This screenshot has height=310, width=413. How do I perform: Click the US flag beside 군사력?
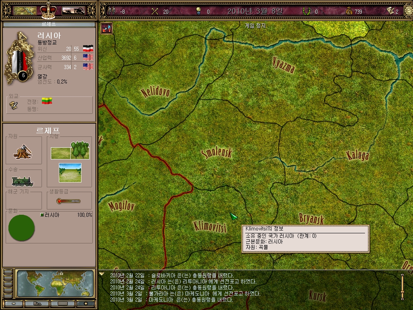click(x=88, y=67)
